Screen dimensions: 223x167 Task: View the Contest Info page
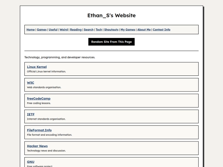tap(161, 30)
